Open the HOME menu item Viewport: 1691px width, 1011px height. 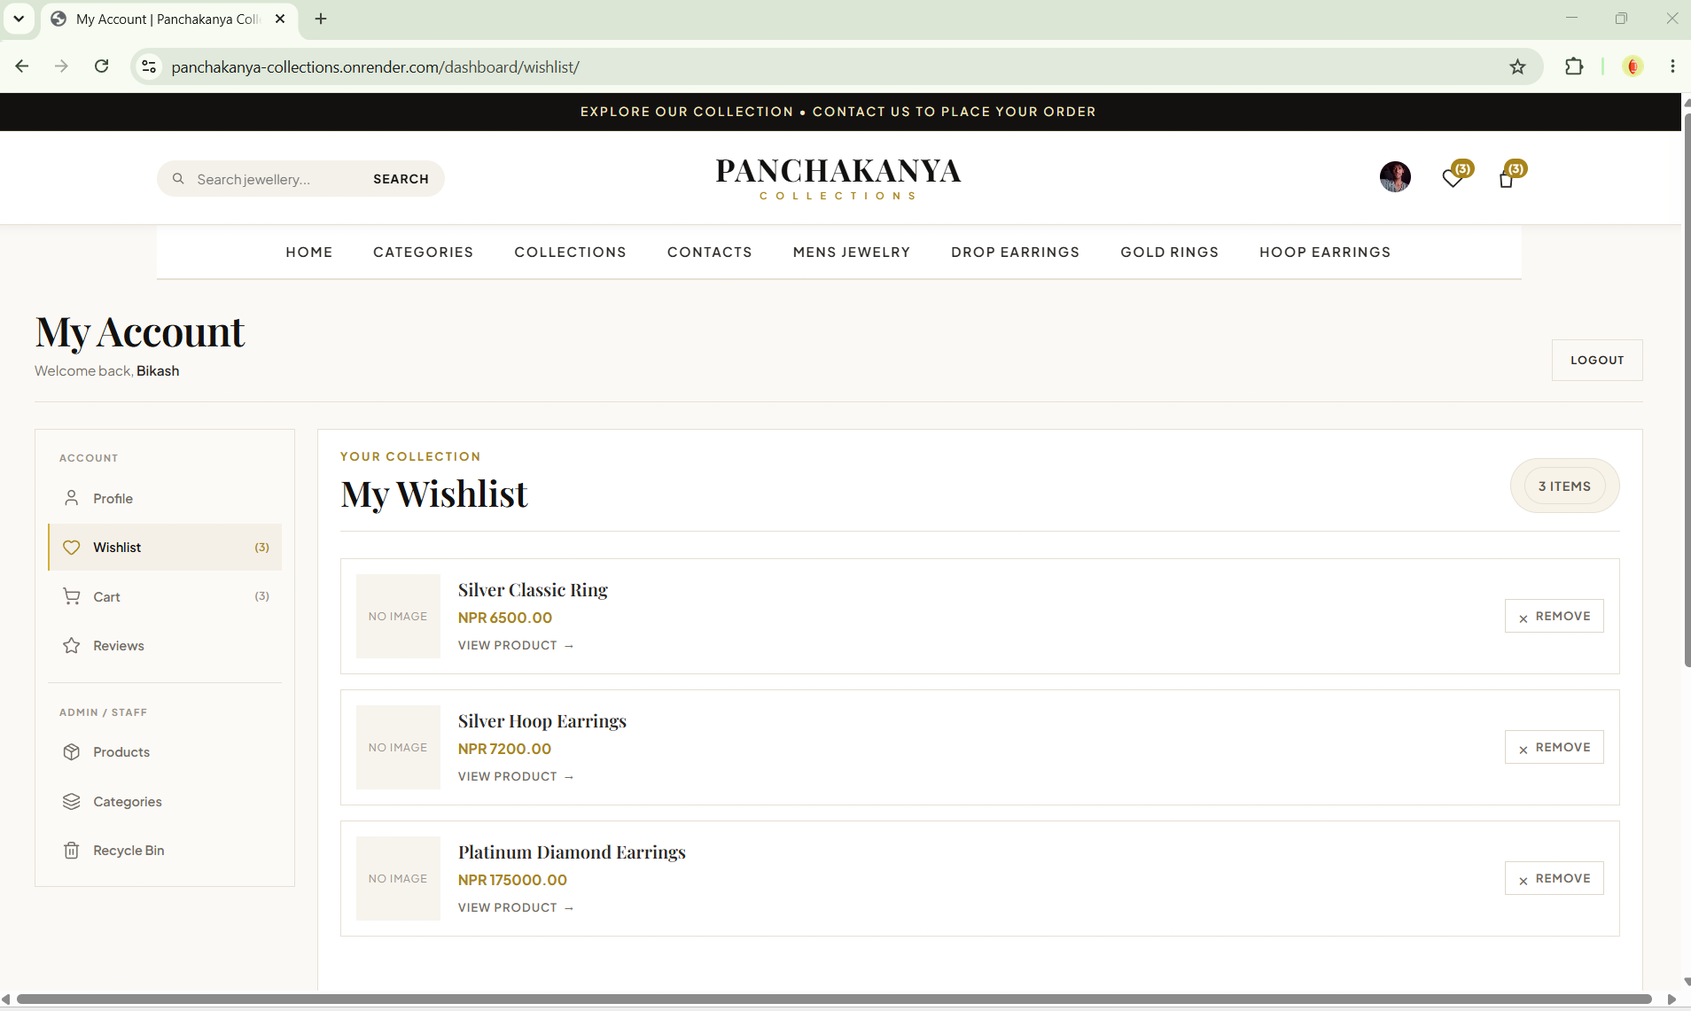click(x=309, y=253)
